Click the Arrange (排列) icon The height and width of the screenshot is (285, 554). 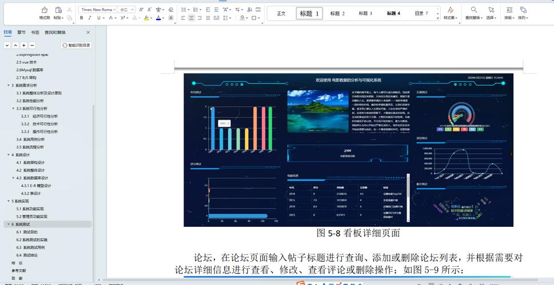pos(523,10)
